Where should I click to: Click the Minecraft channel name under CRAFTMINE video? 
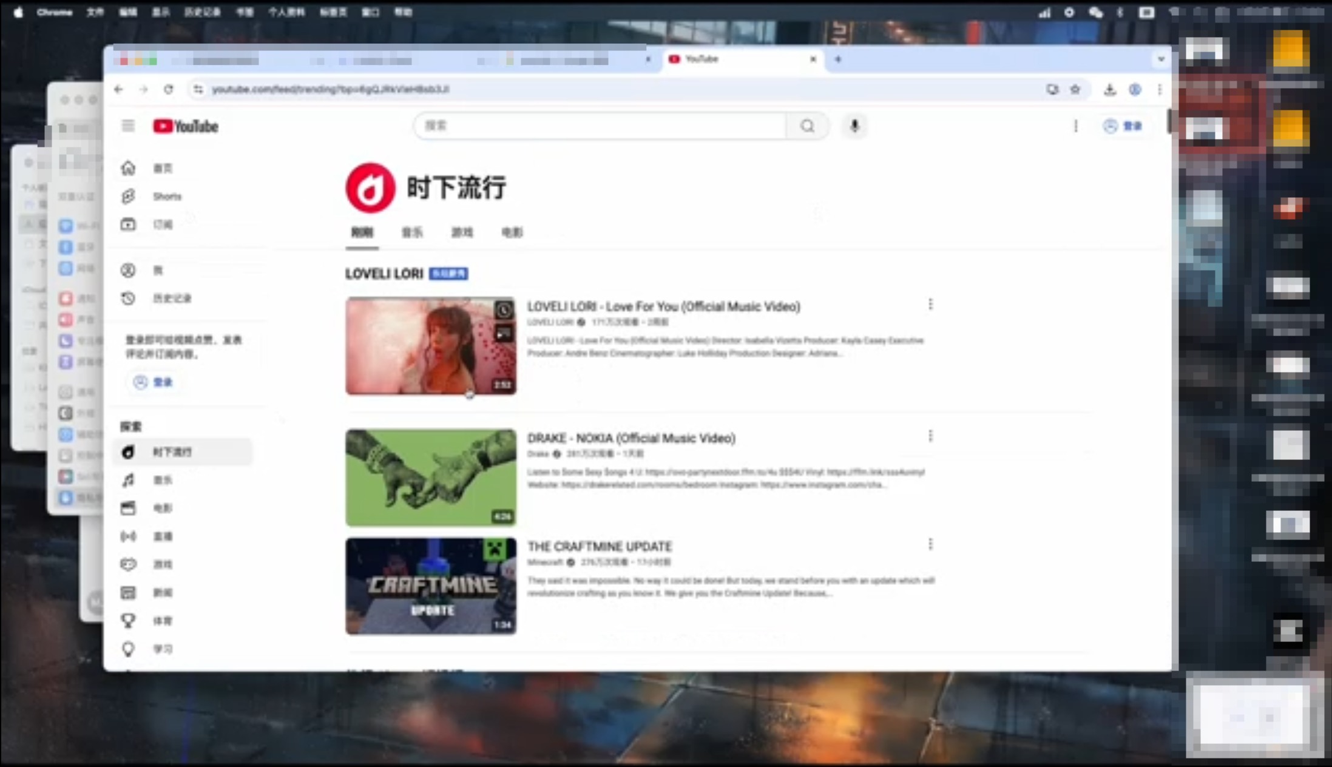[546, 563]
